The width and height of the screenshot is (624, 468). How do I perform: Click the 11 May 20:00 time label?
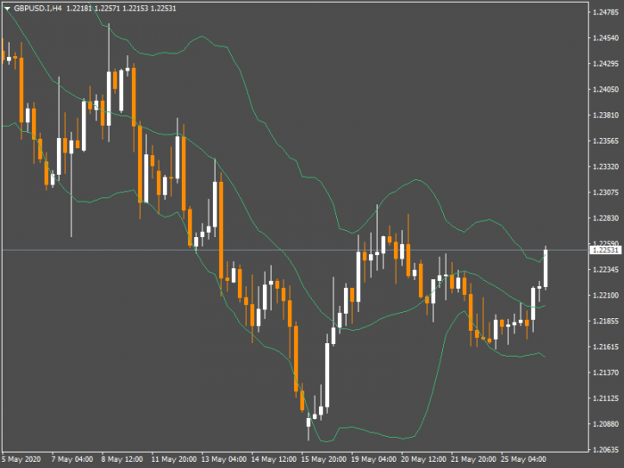[x=174, y=459]
